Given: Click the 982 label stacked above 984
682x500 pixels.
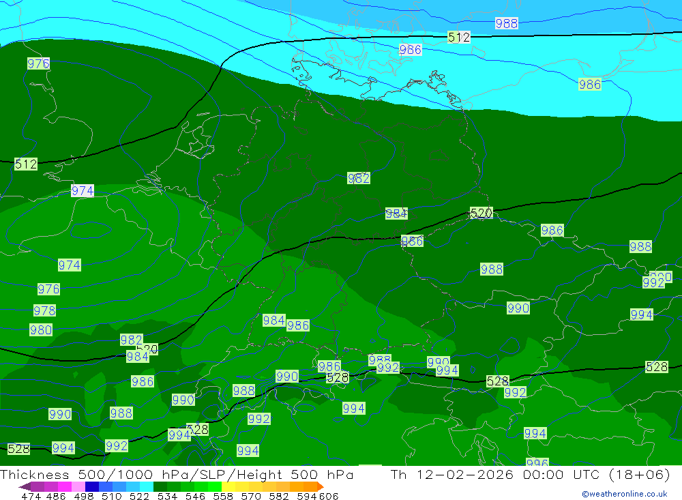Looking at the screenshot, I should [132, 340].
